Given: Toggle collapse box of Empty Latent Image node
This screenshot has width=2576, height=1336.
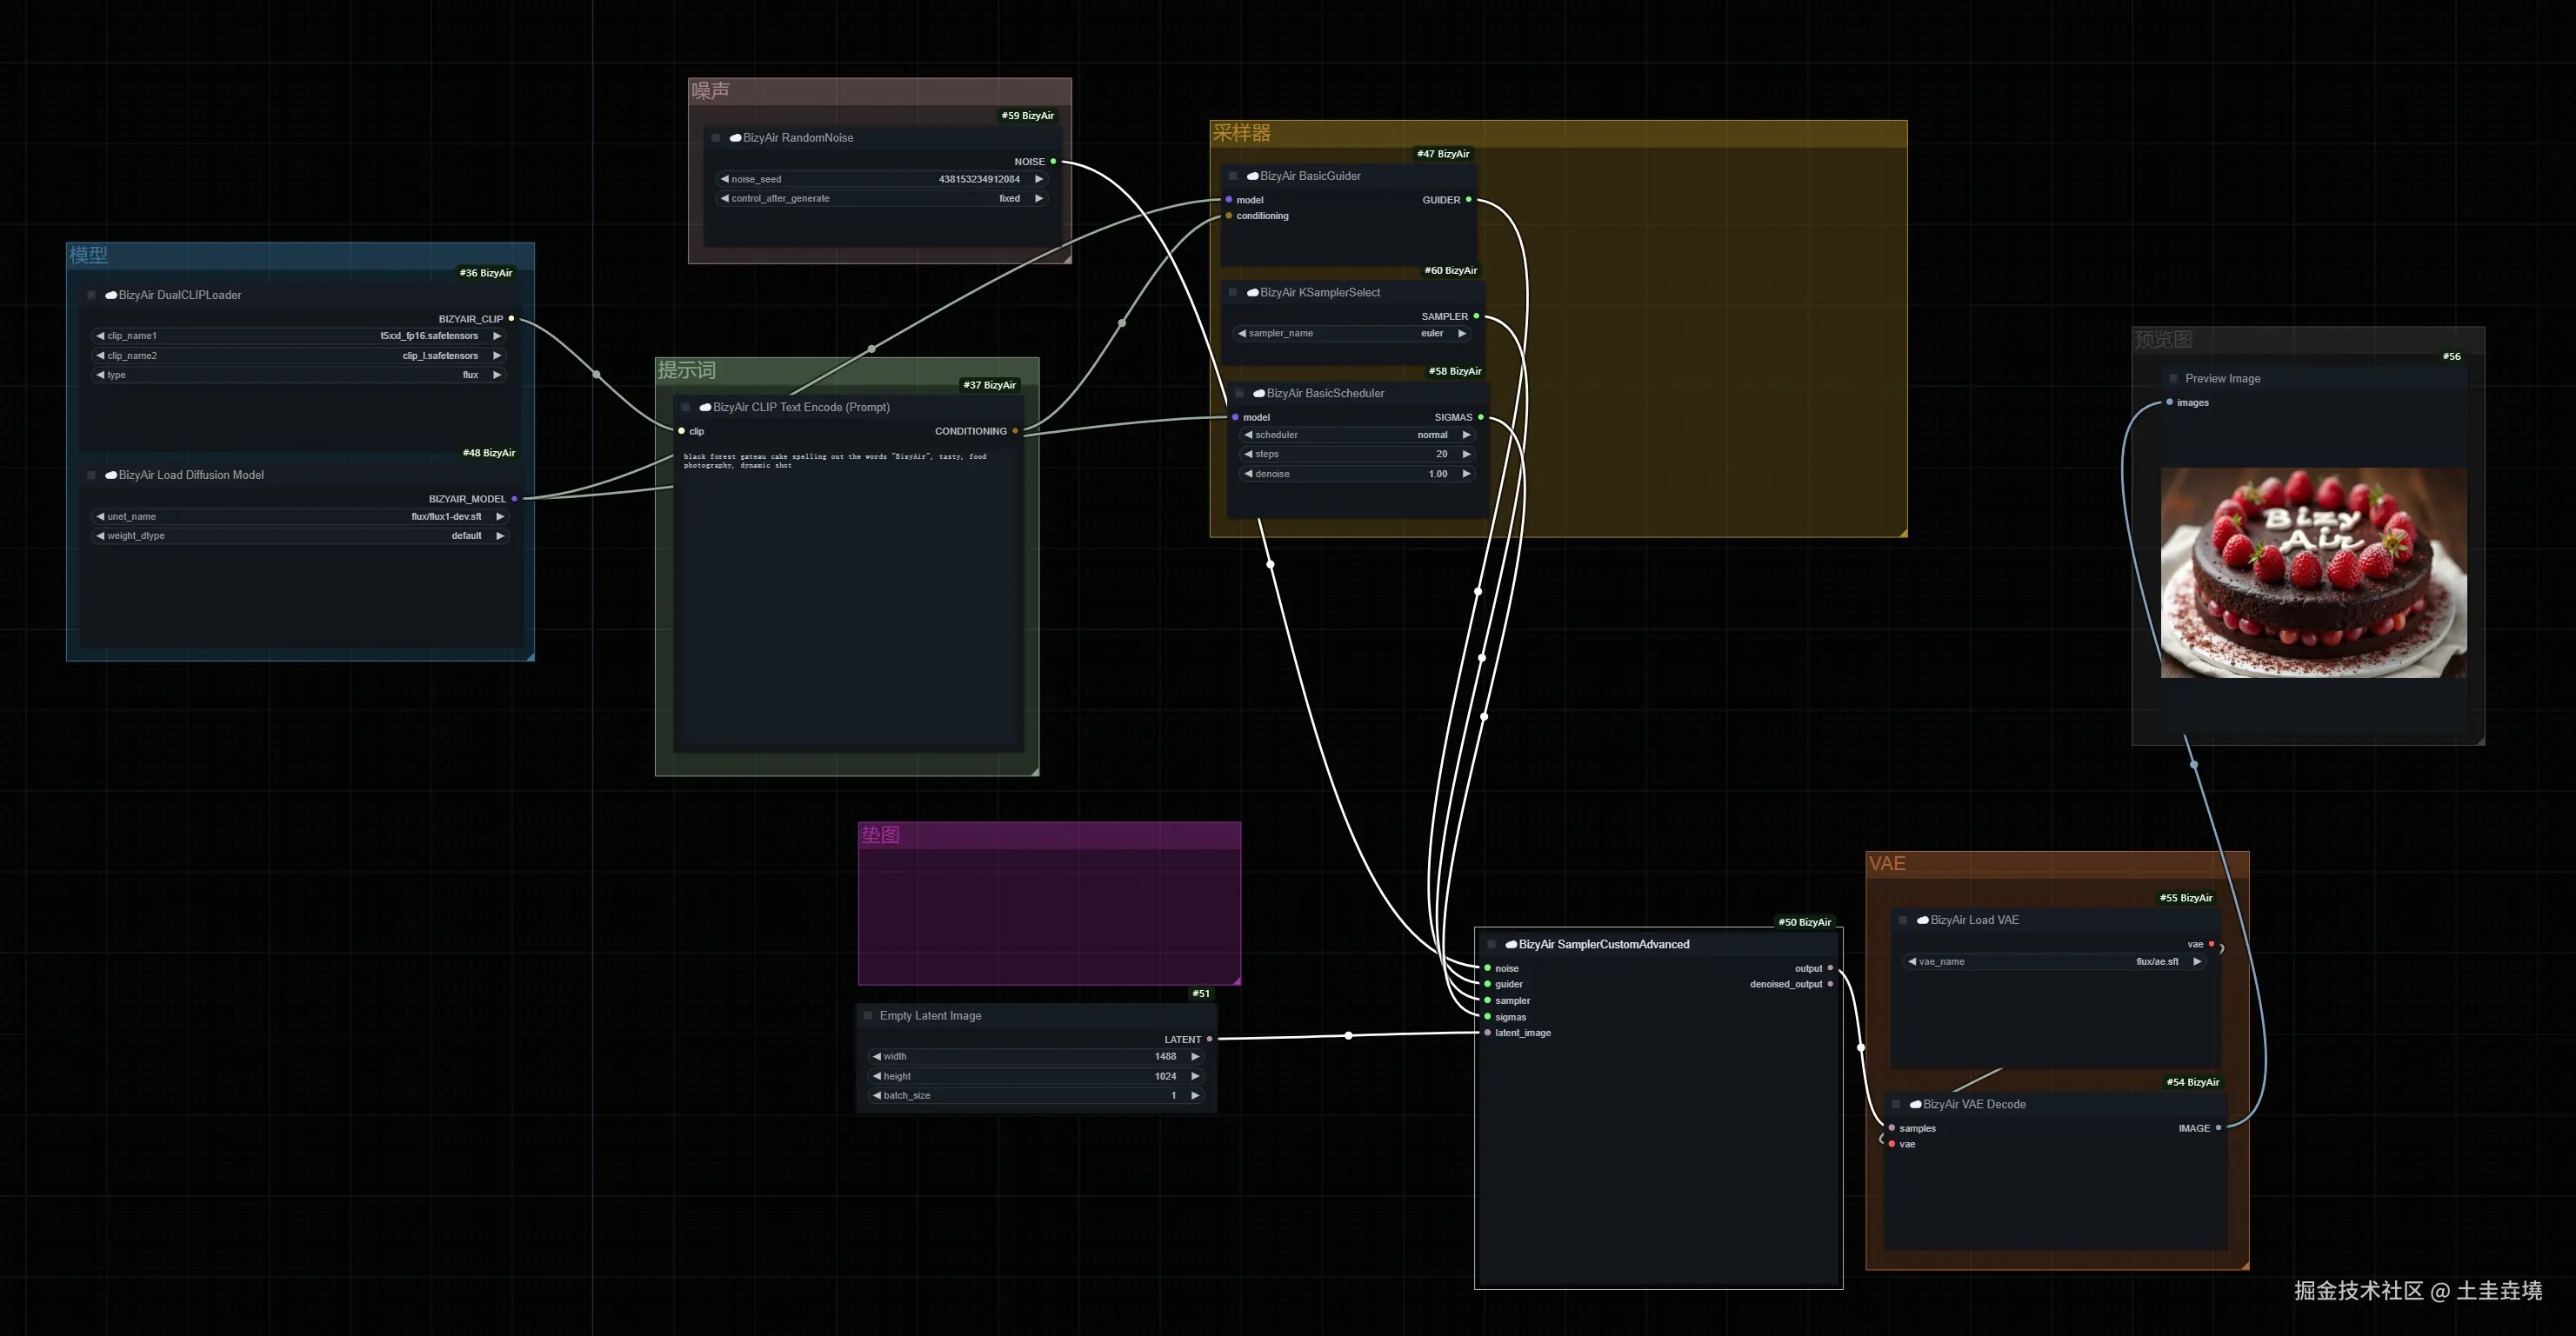Looking at the screenshot, I should pyautogui.click(x=867, y=1015).
